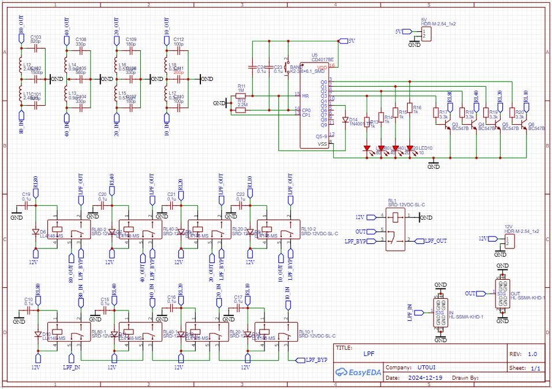Screen dimensions: 552x389
Task: Click the RL1 relay symbol
Action: [396, 229]
